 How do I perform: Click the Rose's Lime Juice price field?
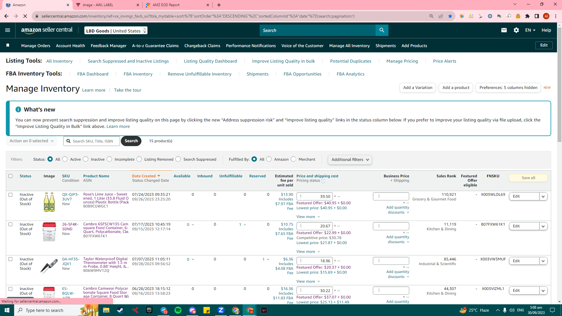click(315, 196)
